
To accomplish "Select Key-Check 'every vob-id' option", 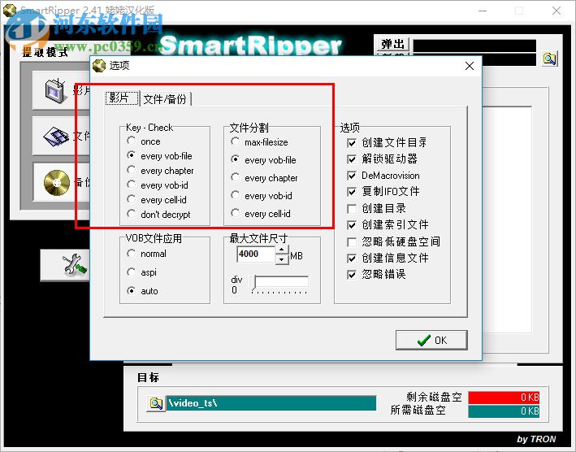I will [x=131, y=185].
